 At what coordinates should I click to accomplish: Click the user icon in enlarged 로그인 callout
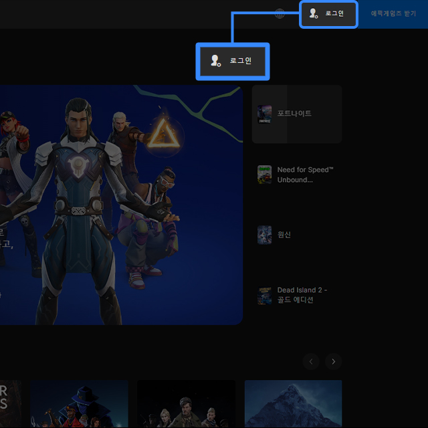pyautogui.click(x=215, y=61)
